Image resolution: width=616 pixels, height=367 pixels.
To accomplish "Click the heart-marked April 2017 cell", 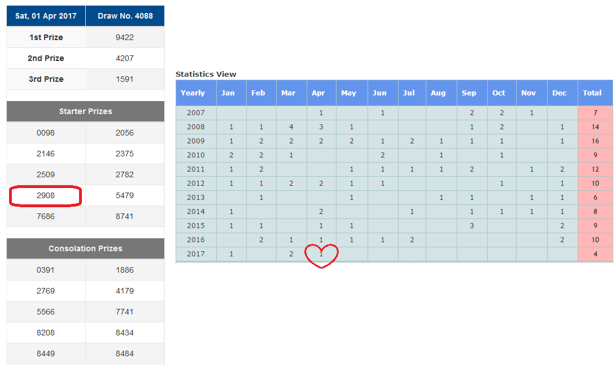I will coord(321,254).
